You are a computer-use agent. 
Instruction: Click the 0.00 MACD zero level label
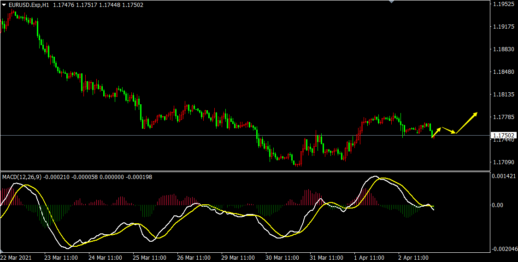pos(498,205)
